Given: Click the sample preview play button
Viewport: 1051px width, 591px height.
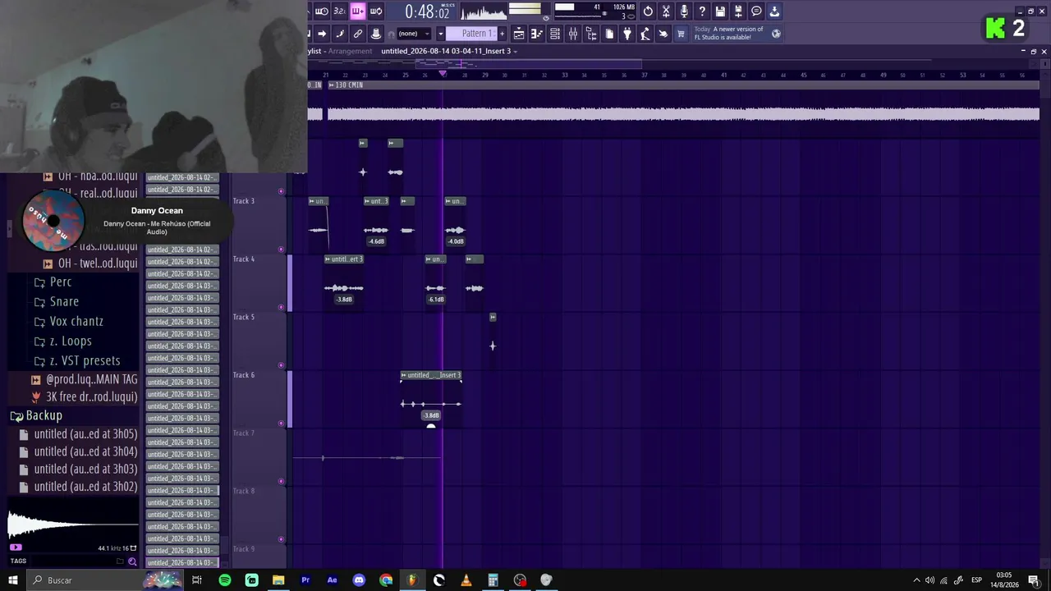Looking at the screenshot, I should point(16,547).
